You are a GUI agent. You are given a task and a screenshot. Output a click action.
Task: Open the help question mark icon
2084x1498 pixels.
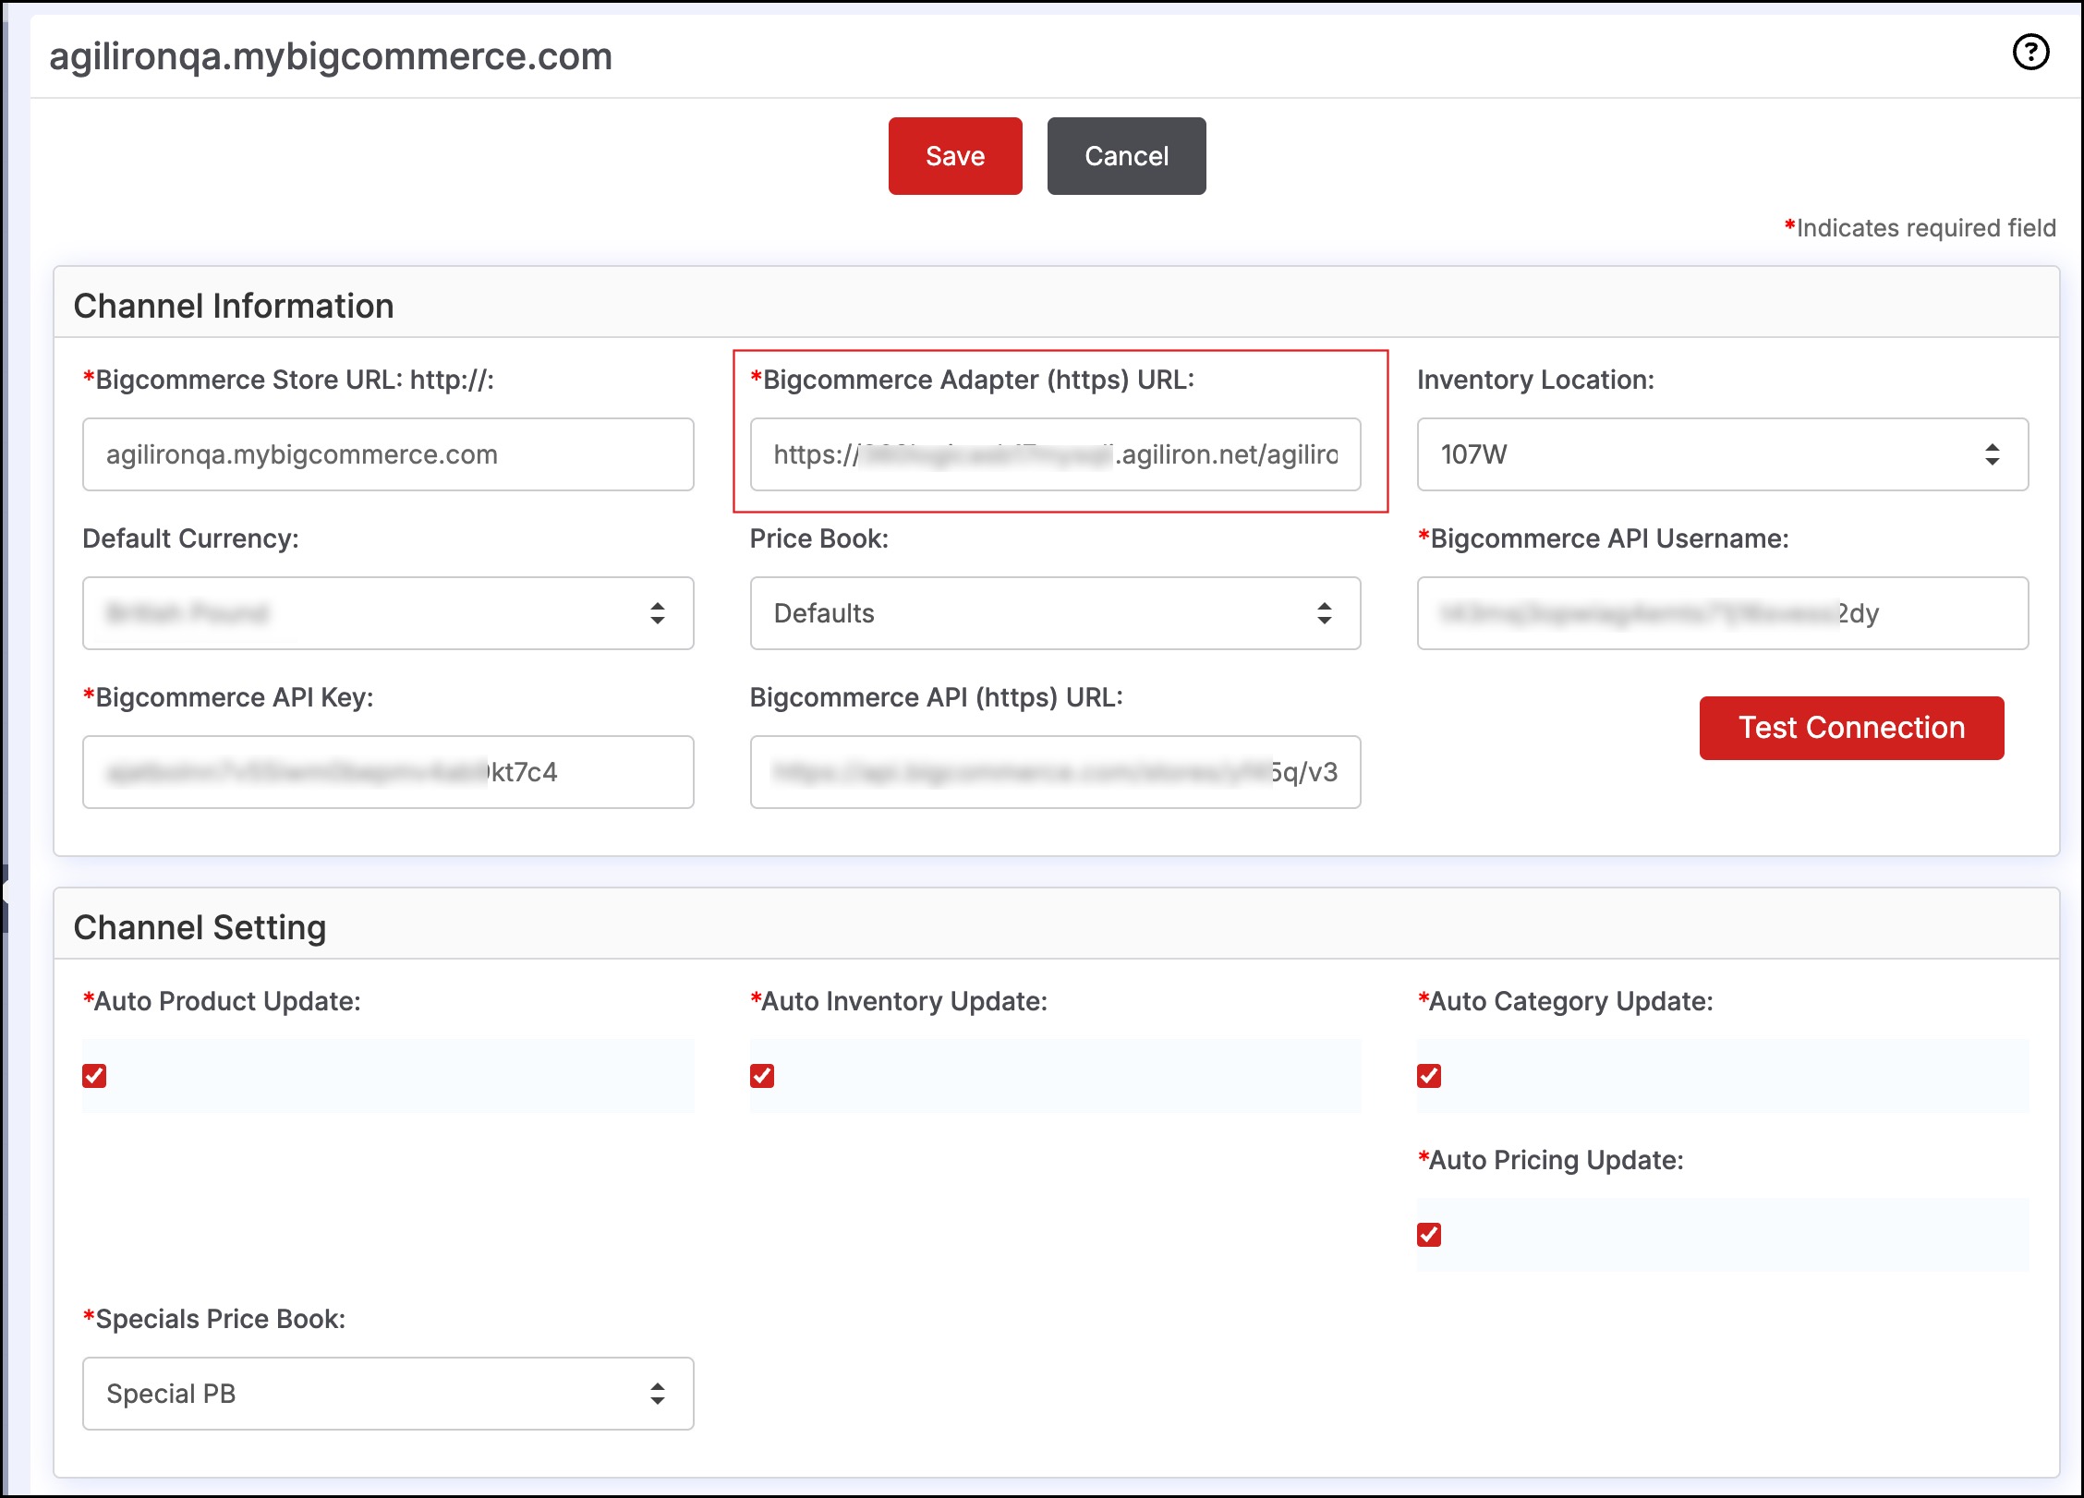pos(2030,53)
